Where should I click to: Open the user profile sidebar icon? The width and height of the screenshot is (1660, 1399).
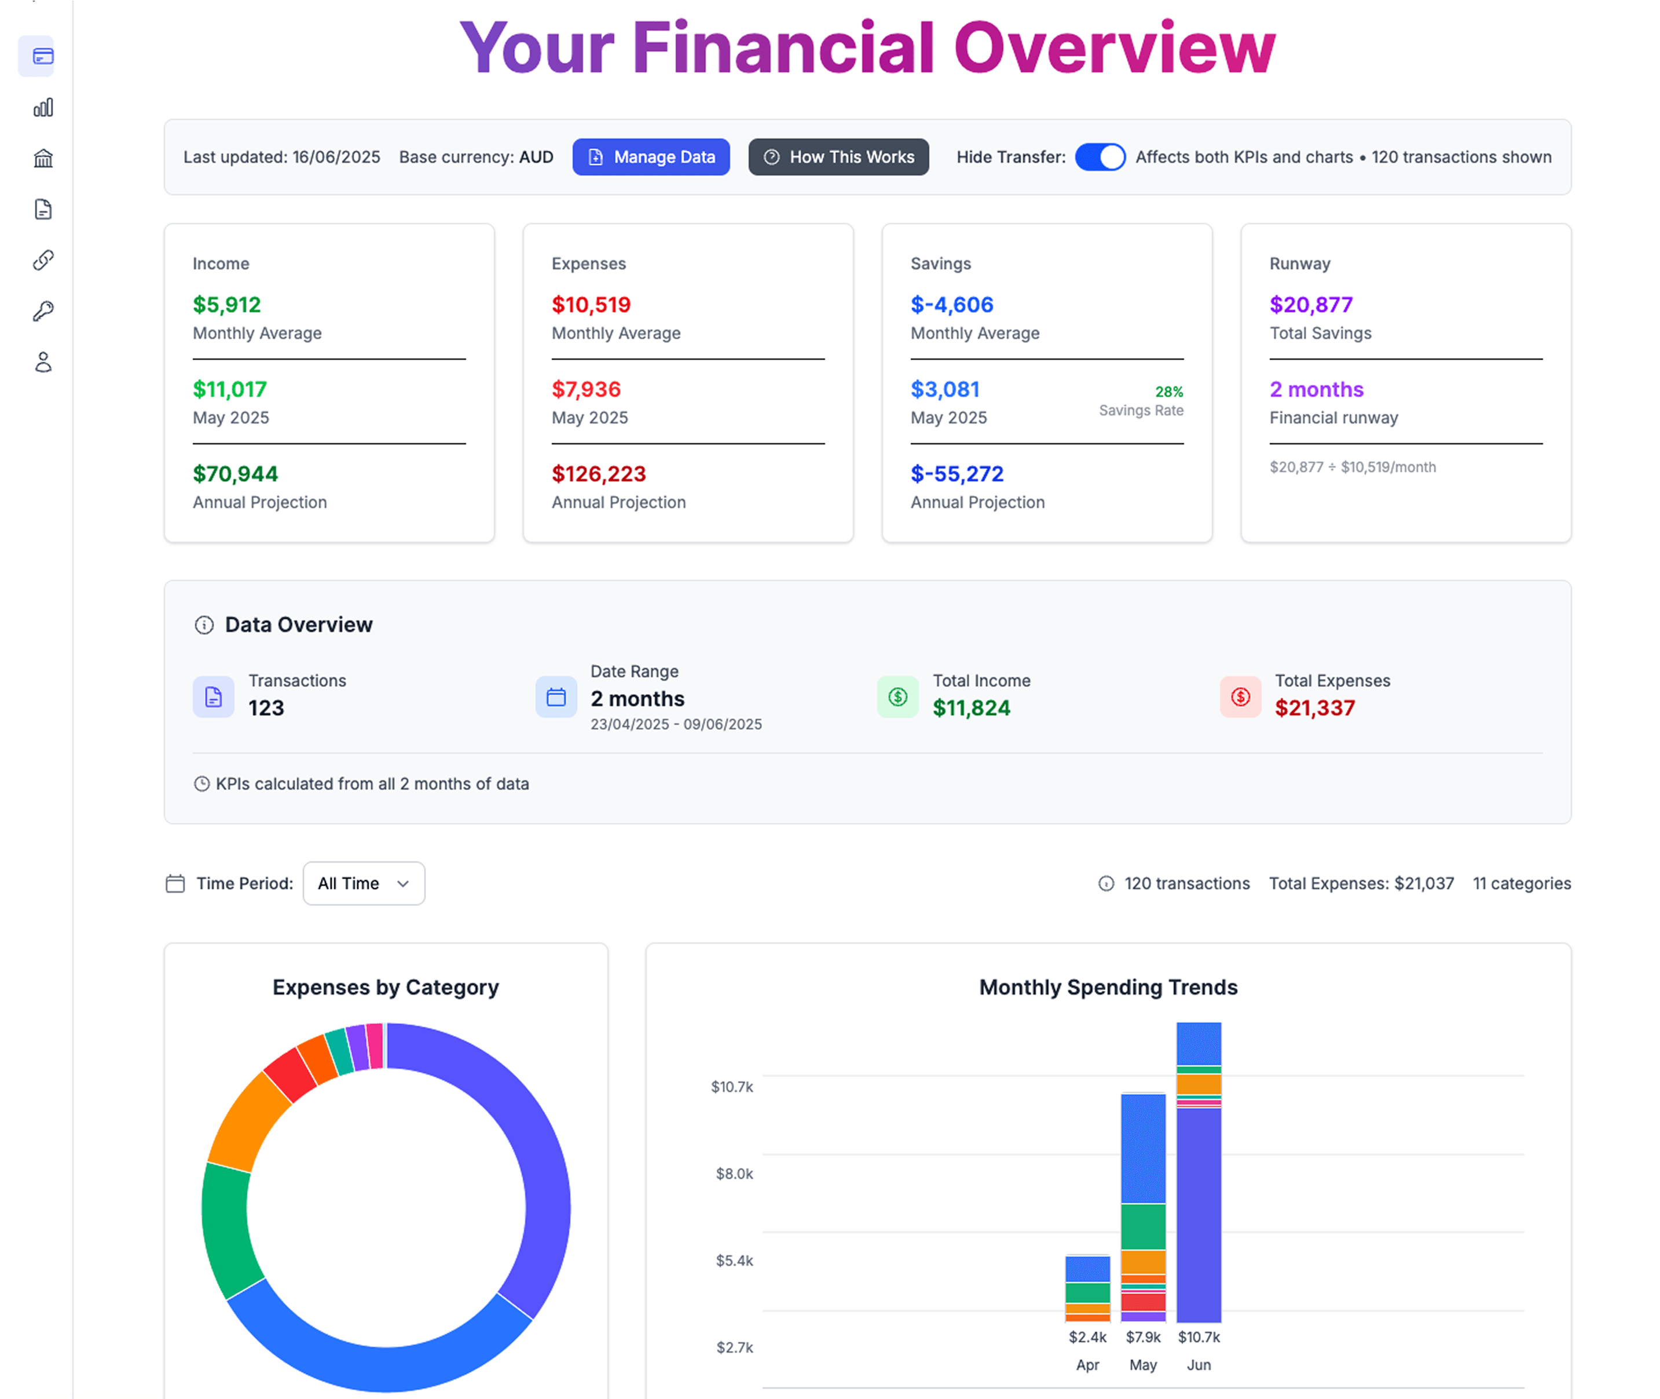43,363
